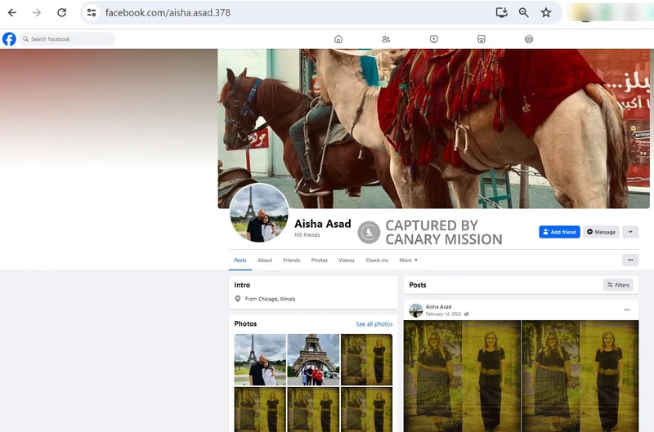Switch to the Videos tab
Viewport: 654px width, 432px height.
click(346, 260)
